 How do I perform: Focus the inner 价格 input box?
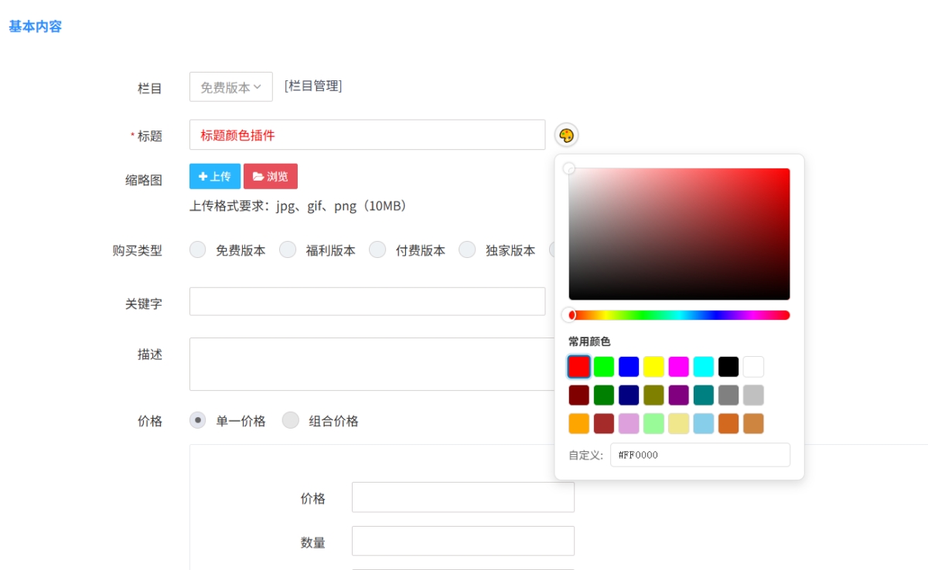click(463, 497)
